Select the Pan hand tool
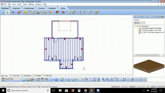This screenshot has height=93, width=165. (x=128, y=80)
